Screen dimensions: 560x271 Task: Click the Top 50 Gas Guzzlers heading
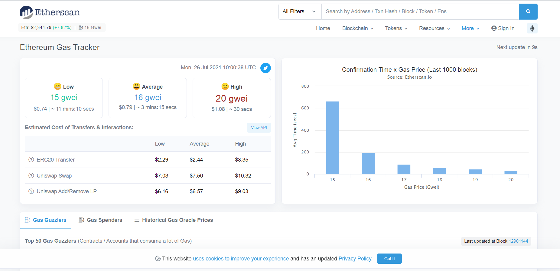50,241
